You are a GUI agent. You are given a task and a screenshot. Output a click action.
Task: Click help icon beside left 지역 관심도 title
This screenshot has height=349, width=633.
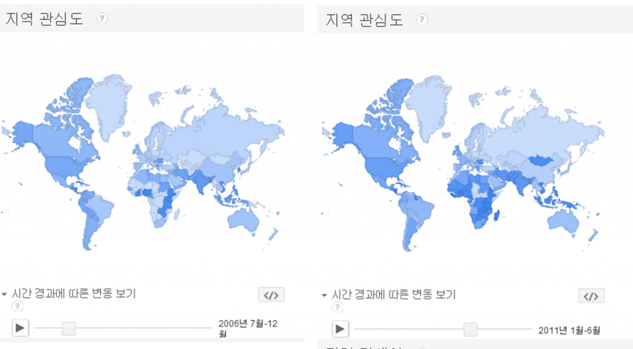pyautogui.click(x=101, y=19)
